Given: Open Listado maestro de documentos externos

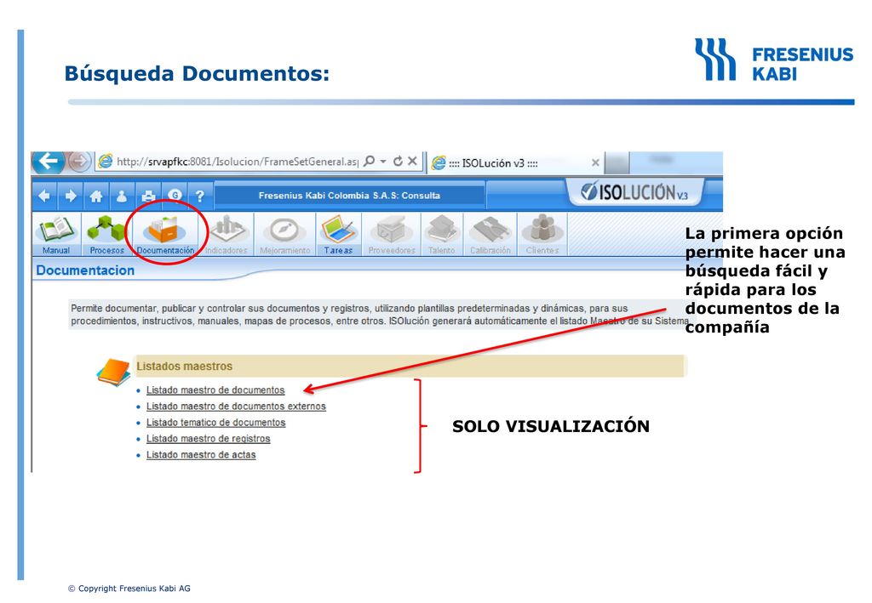Looking at the screenshot, I should (236, 407).
